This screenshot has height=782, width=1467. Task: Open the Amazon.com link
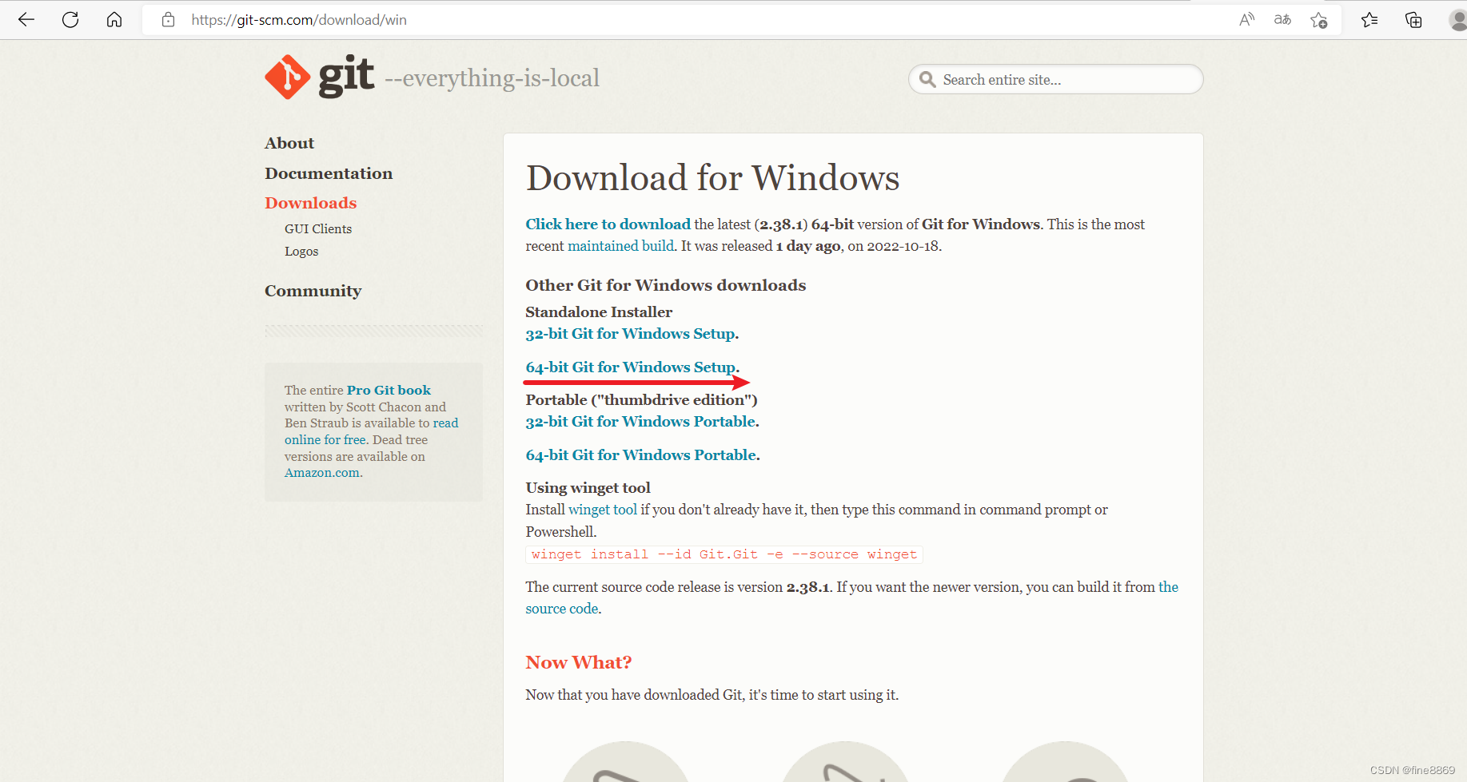pyautogui.click(x=322, y=473)
